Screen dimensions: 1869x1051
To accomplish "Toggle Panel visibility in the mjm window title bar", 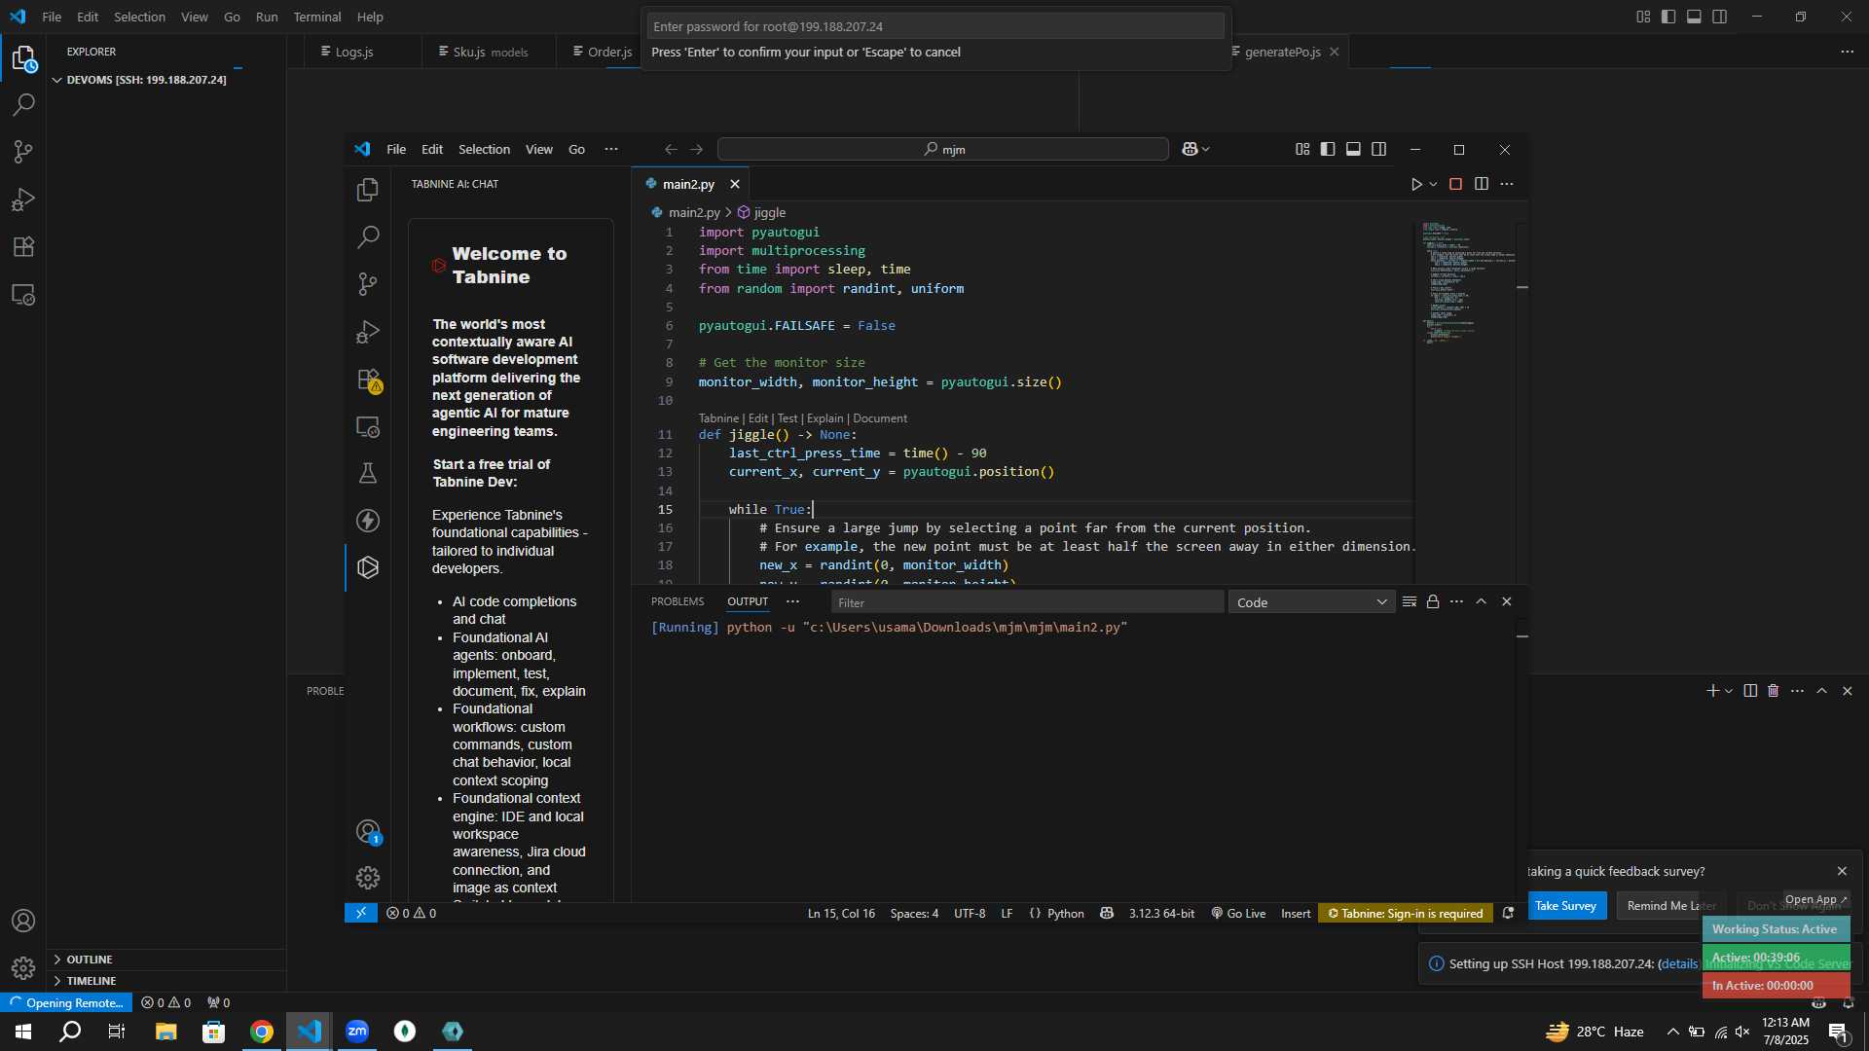I will click(1353, 149).
